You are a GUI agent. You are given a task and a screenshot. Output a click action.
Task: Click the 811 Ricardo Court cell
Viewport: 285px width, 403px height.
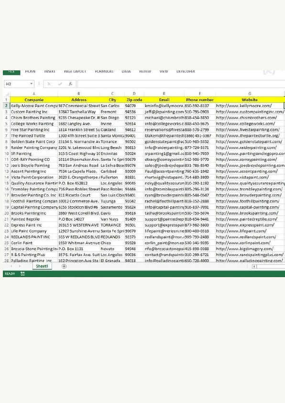[x=78, y=195]
